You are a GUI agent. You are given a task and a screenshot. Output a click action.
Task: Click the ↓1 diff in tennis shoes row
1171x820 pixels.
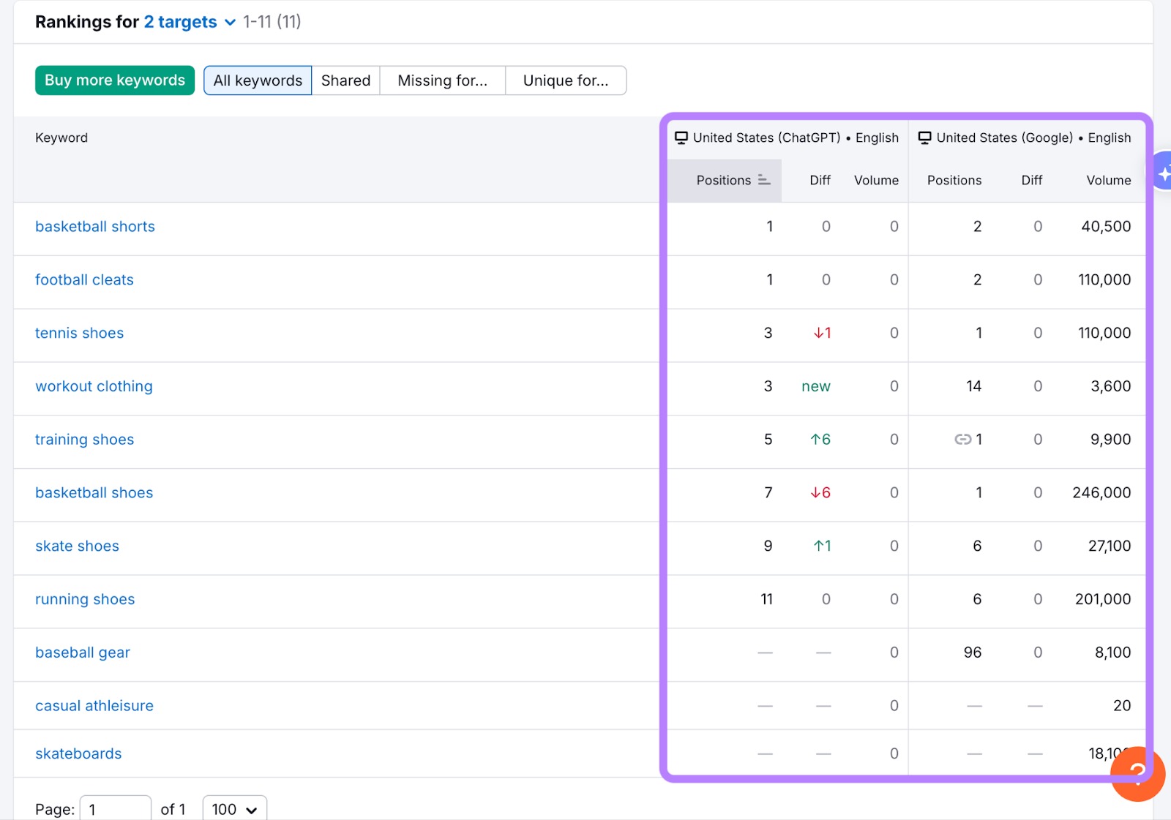[822, 334]
